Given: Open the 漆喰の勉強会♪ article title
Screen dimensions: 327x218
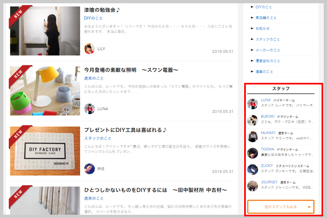Looking at the screenshot, I should (x=102, y=10).
